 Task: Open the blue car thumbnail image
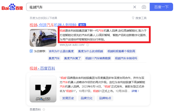(43, 38)
